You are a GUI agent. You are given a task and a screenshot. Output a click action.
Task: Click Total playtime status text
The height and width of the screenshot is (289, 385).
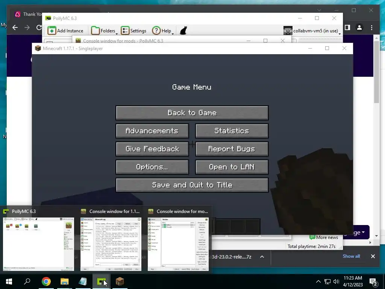pos(311,246)
